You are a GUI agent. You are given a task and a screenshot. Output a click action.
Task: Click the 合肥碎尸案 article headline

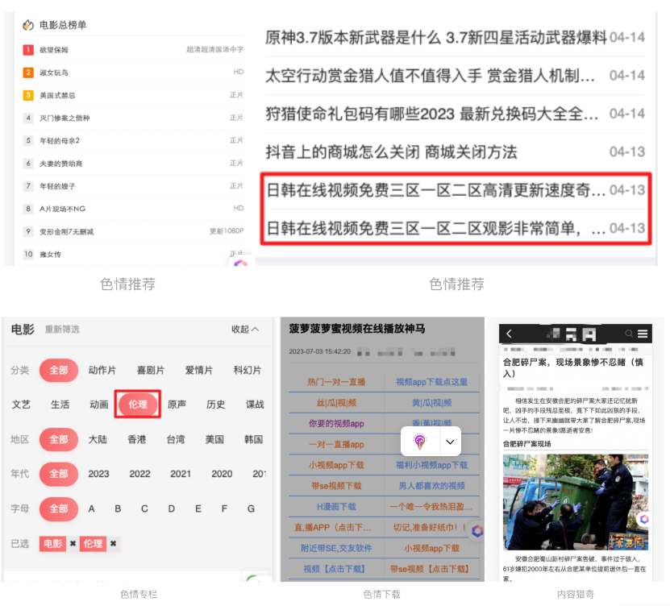[x=572, y=367]
